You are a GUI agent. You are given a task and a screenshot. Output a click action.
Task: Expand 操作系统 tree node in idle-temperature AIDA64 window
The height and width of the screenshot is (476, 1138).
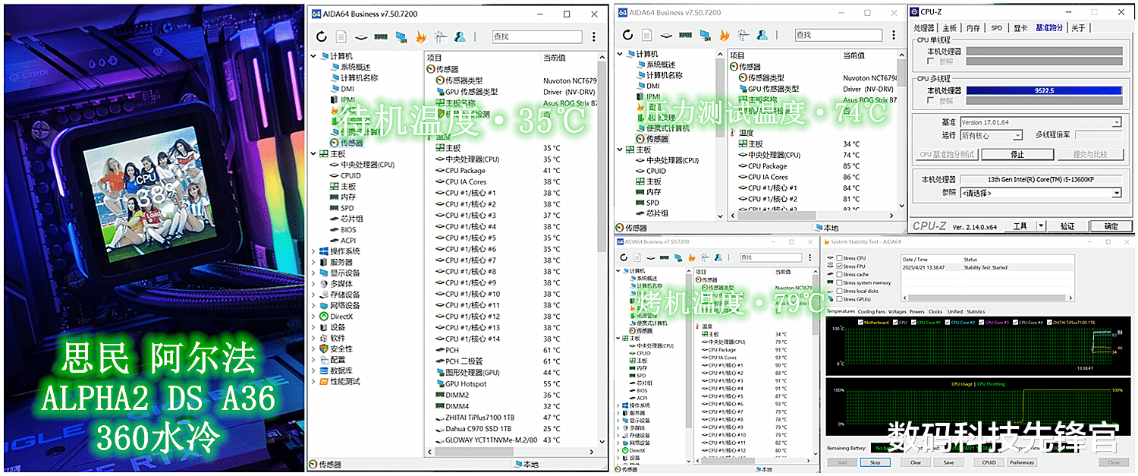(314, 251)
